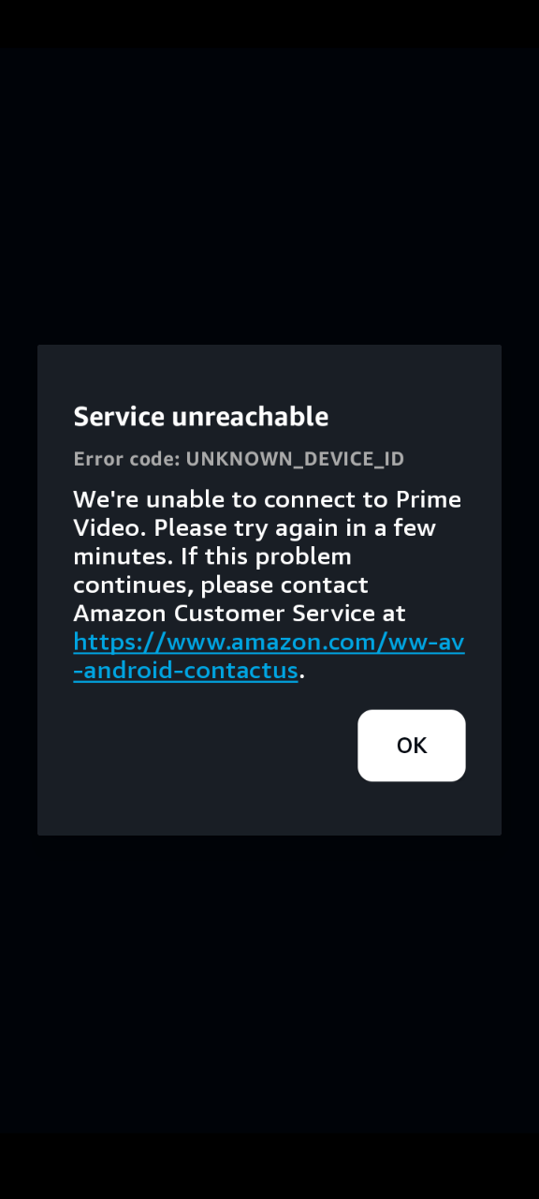The width and height of the screenshot is (539, 1199).
Task: Tap the black navigation bar strip
Action: [269, 1165]
